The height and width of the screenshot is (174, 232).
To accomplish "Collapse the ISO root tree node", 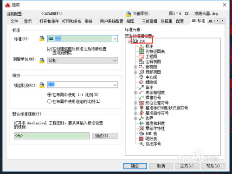I will click(129, 41).
